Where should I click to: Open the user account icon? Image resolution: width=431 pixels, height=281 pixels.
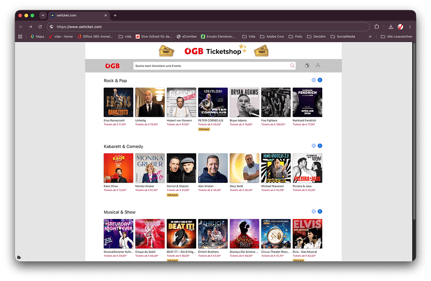pyautogui.click(x=318, y=66)
